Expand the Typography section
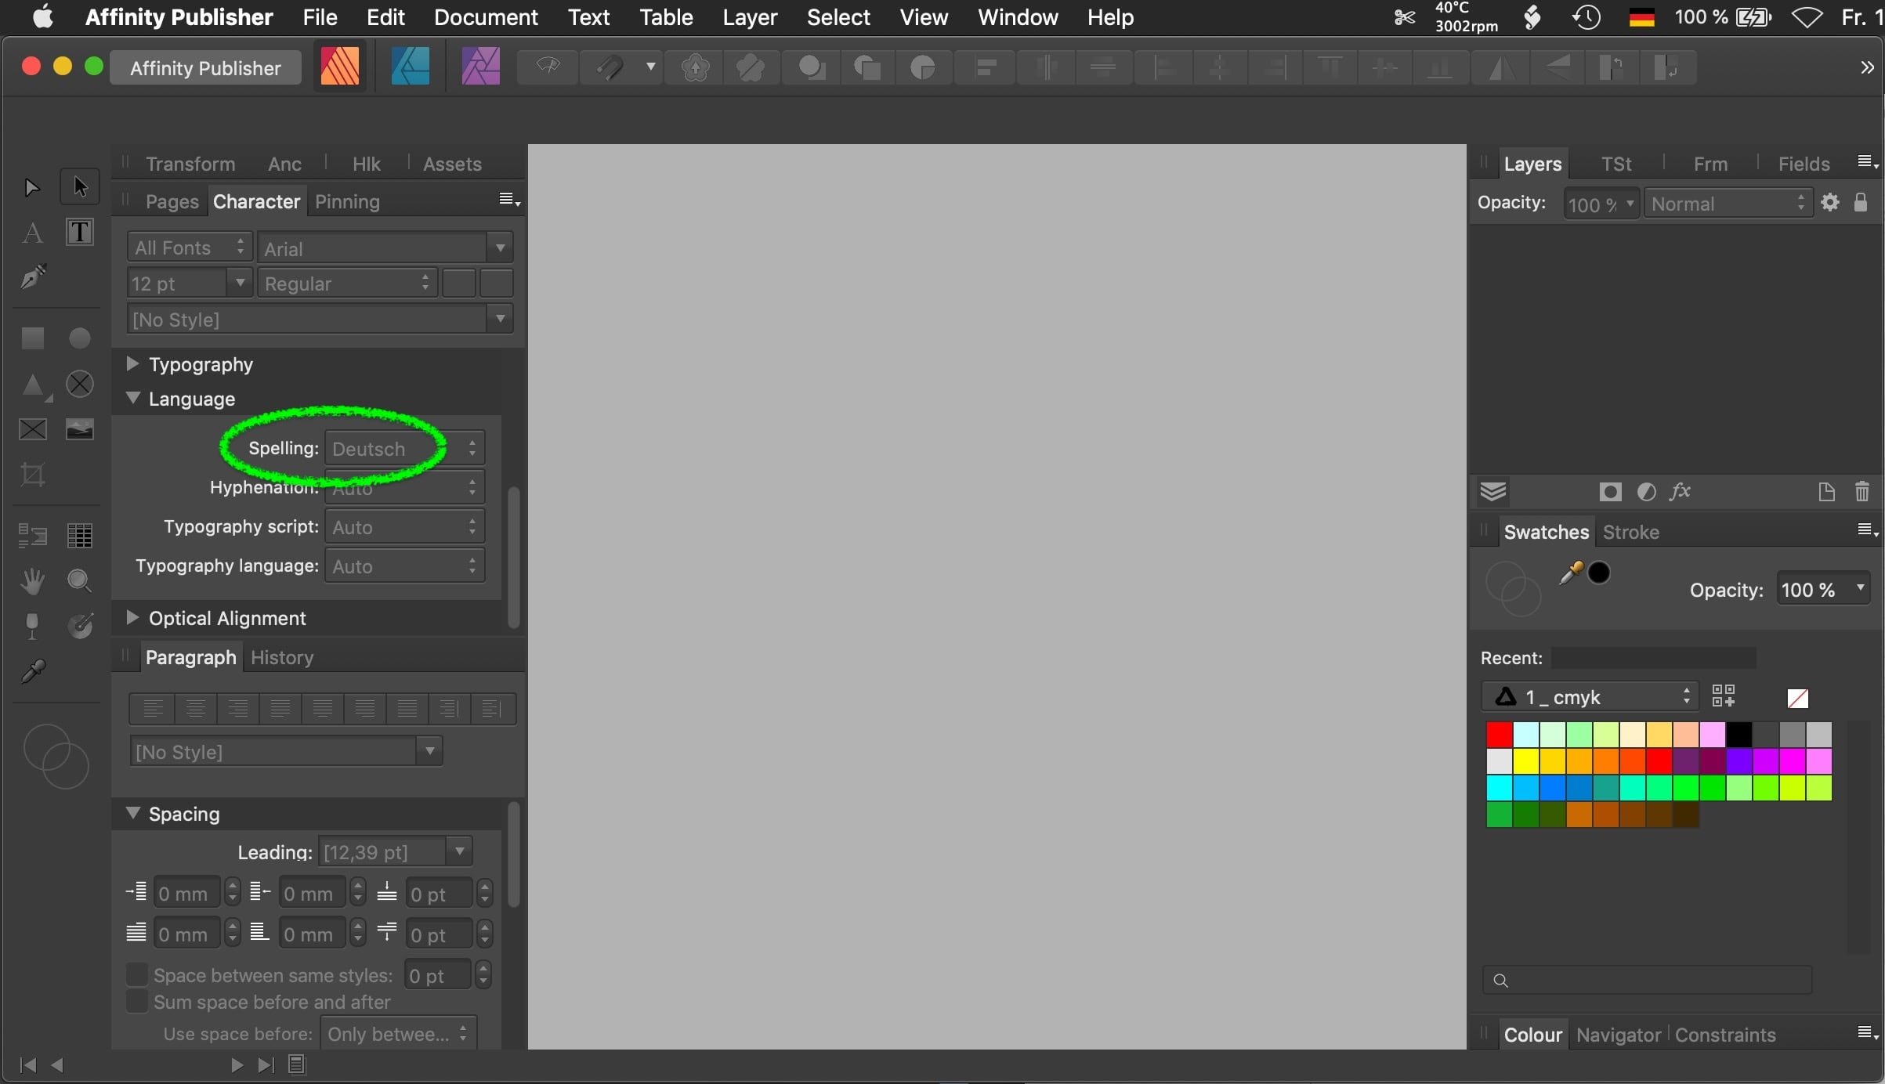This screenshot has height=1084, width=1885. click(132, 363)
